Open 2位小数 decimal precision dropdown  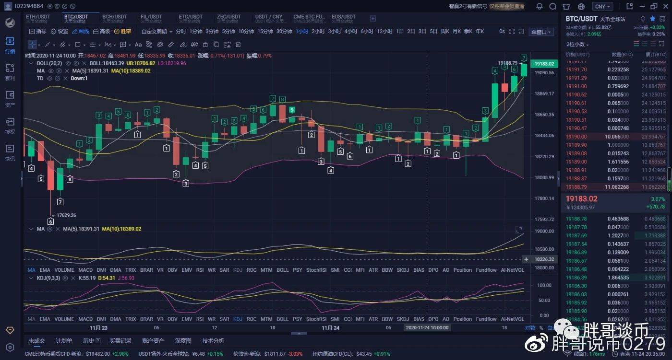tap(578, 44)
